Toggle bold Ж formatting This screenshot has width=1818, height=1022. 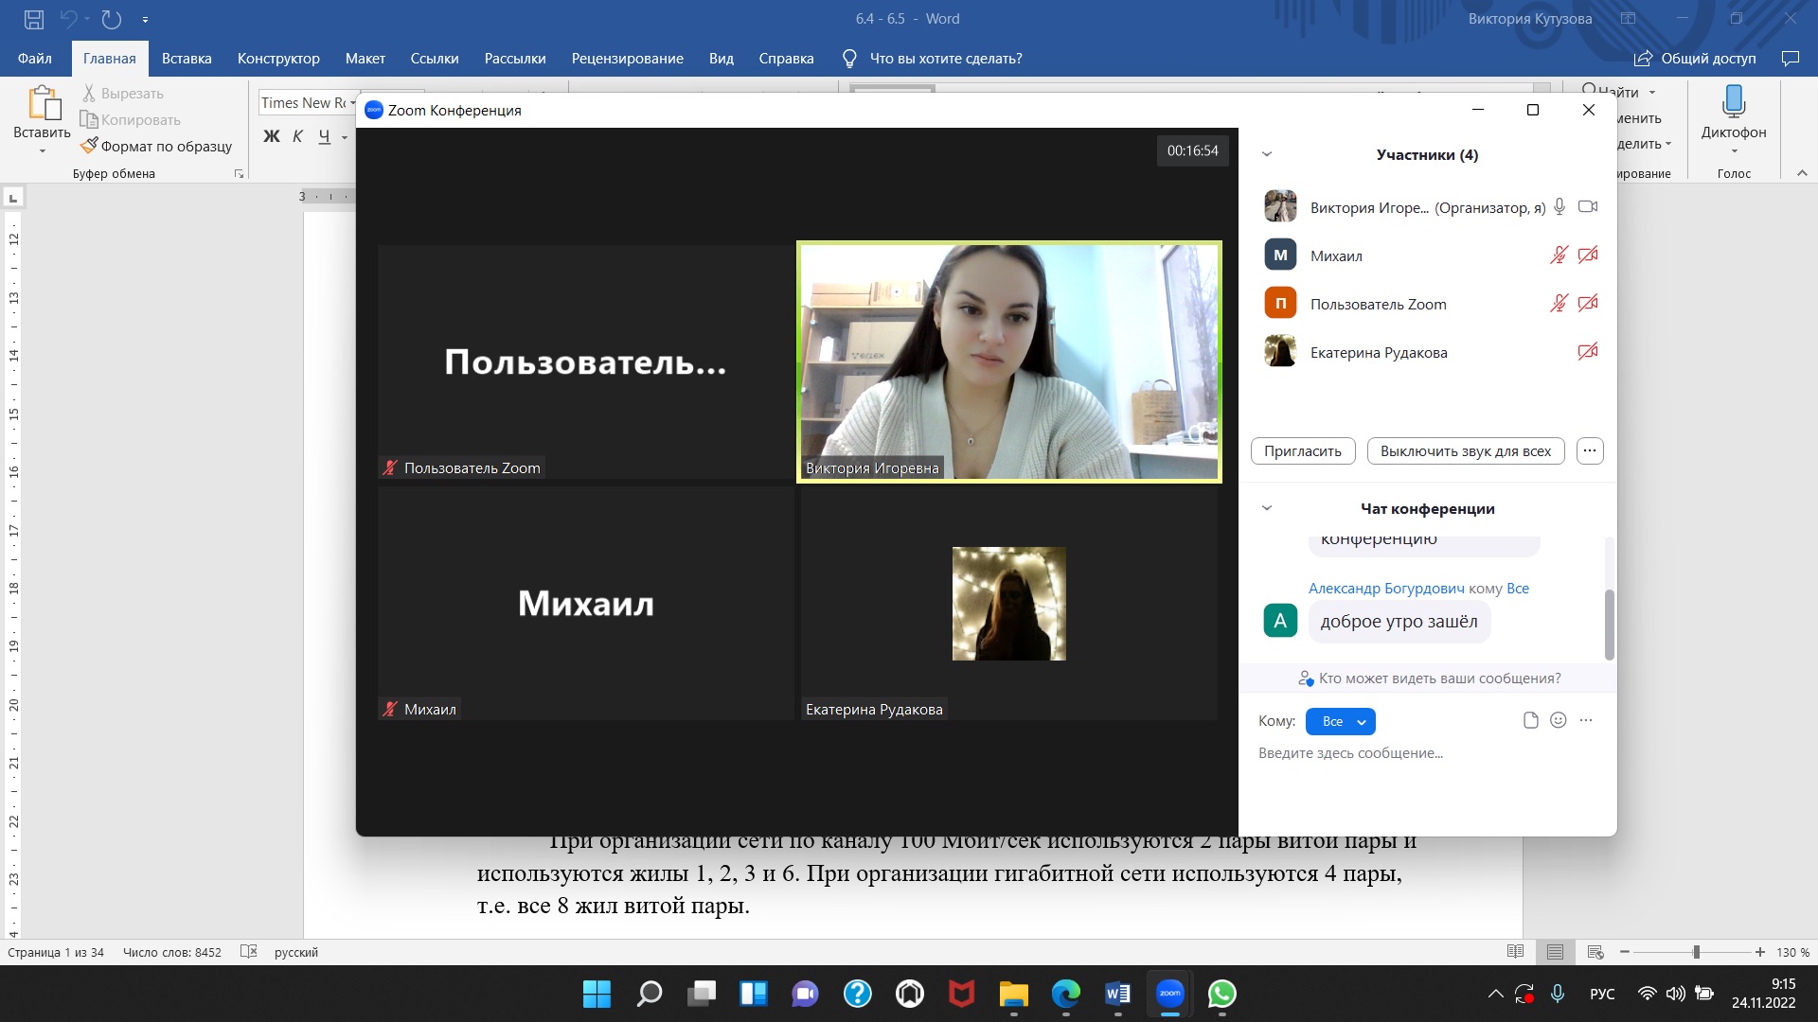point(272,136)
